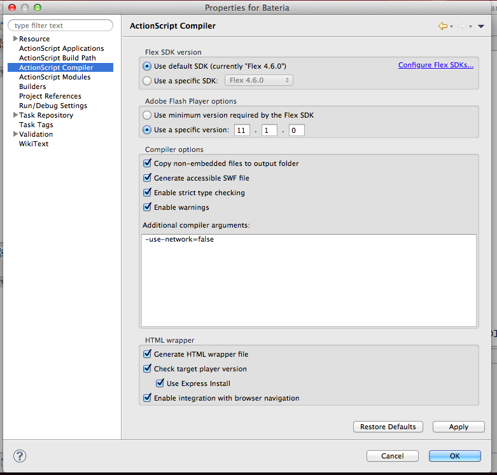Viewport: 497px width, 475px height.
Task: Click the type filter text search field
Action: click(60, 25)
